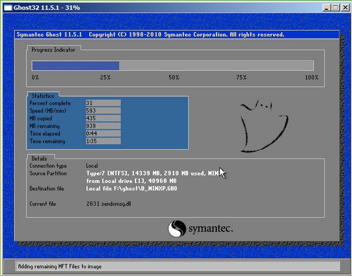Click the destination file path F:\ghost\D_MINXP.GHO

pos(131,189)
